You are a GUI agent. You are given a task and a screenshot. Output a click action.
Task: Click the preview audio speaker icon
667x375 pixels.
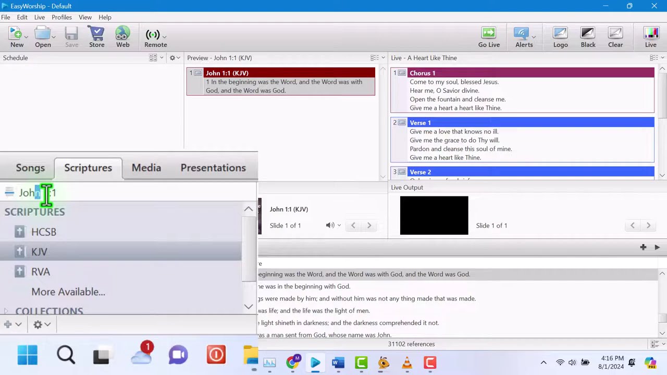(x=330, y=226)
